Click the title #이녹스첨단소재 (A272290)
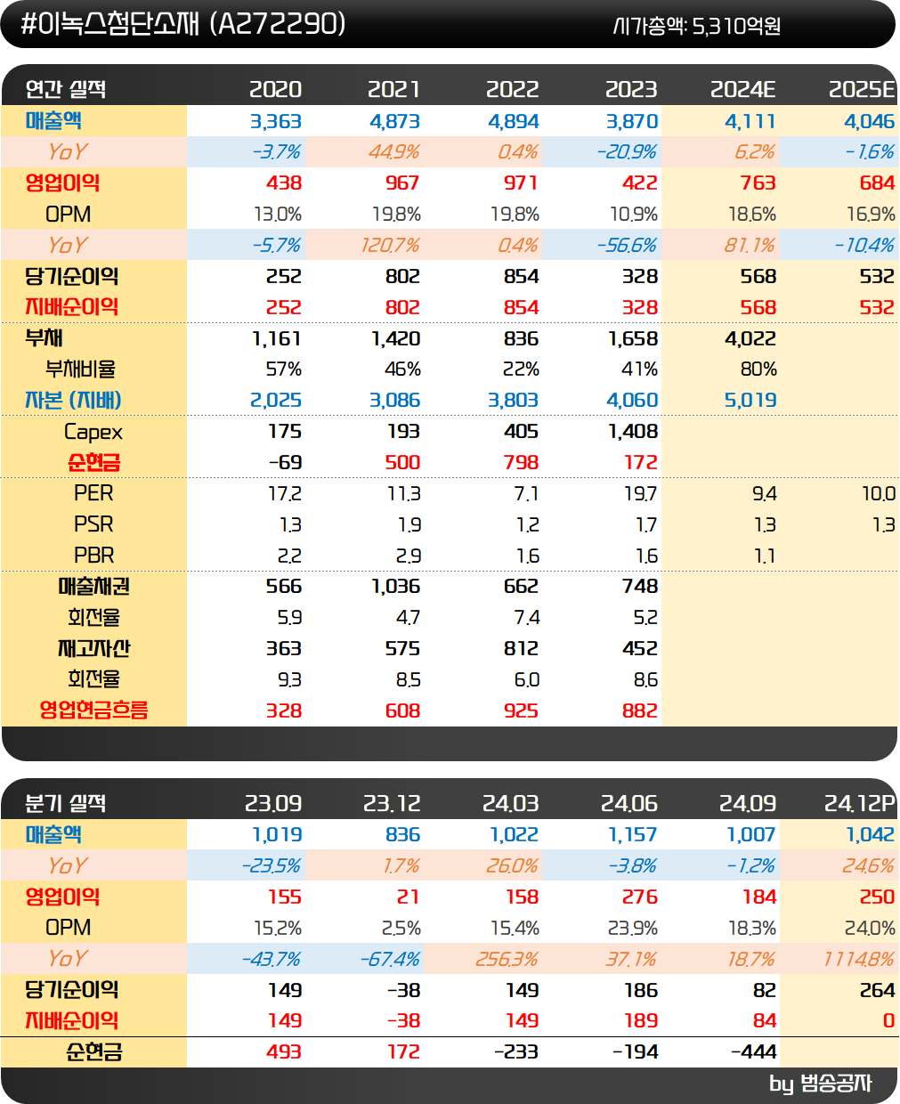Screen dimensions: 900x1104 182,24
